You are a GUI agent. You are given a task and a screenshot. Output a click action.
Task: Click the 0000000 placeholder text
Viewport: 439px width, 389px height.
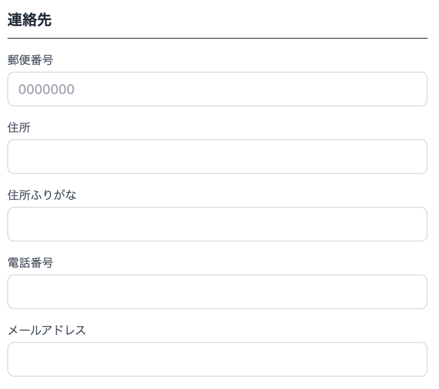click(x=46, y=89)
